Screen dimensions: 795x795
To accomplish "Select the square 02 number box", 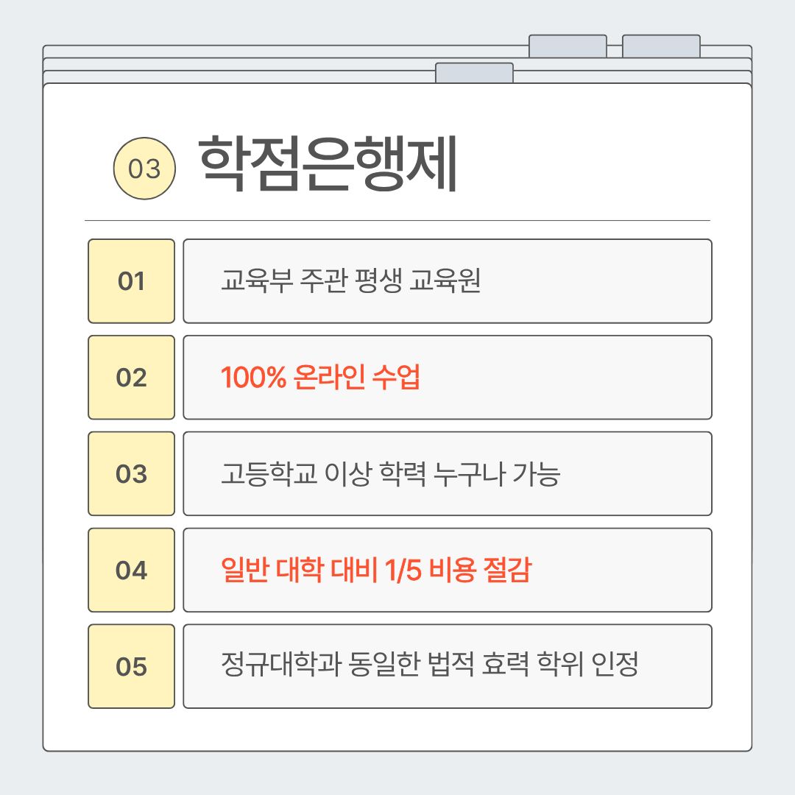I will [x=131, y=378].
